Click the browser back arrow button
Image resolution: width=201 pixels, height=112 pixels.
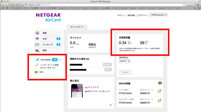pyautogui.click(x=3, y=5)
